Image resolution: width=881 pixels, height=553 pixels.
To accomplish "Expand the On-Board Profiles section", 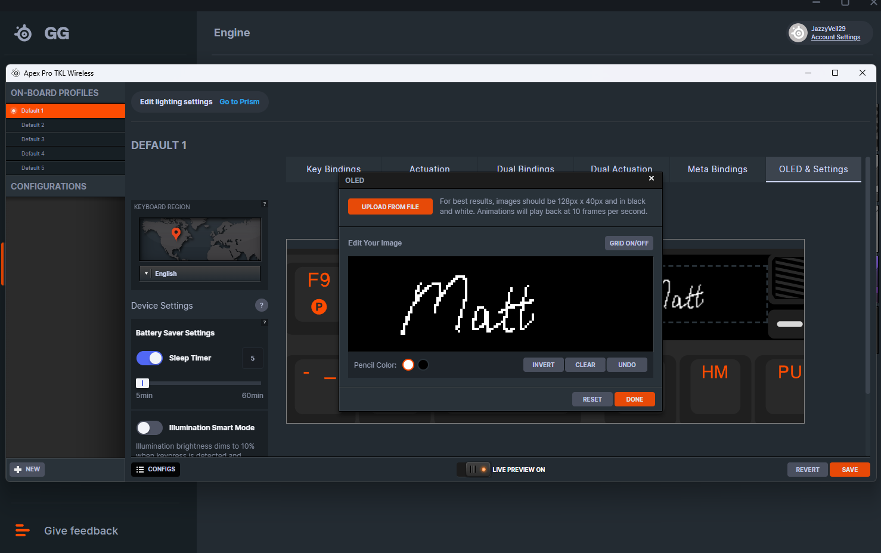I will [x=55, y=93].
